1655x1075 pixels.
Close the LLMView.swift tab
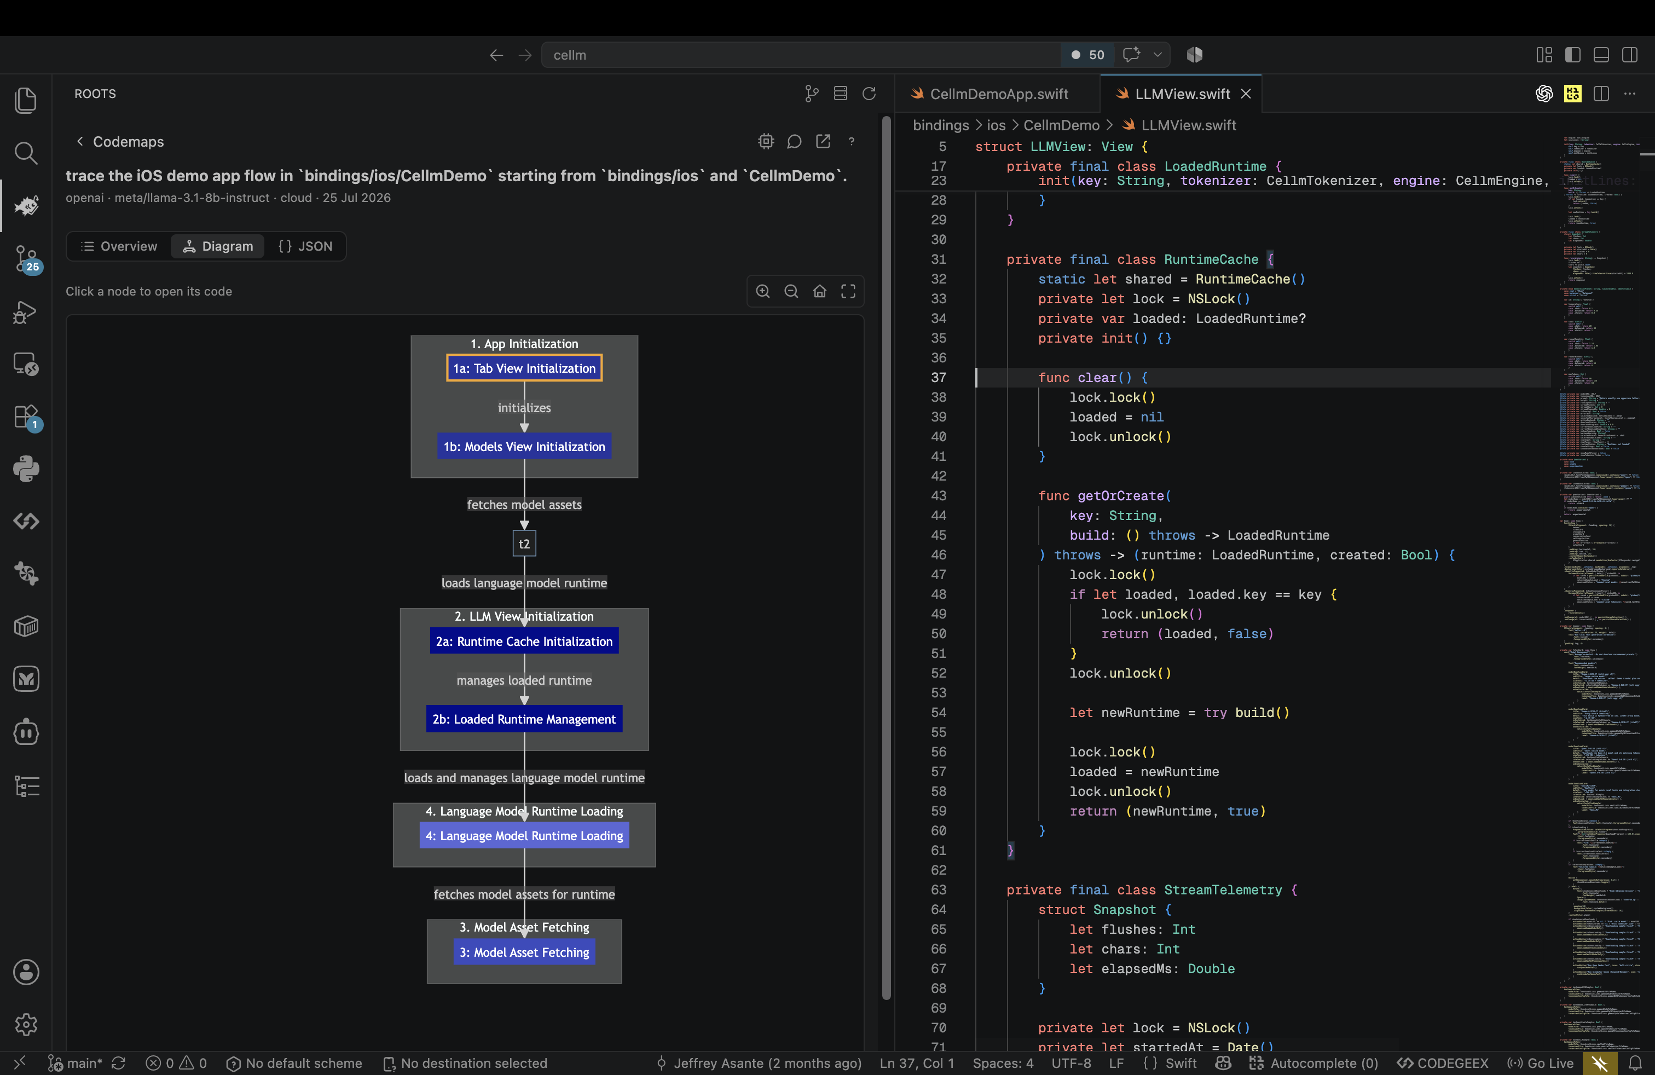point(1247,94)
